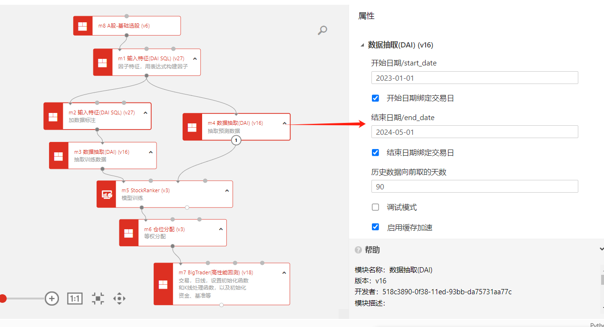Viewport: 604px width, 327px height.
Task: Select the m8 A股-基础选股 module icon
Action: click(x=83, y=26)
